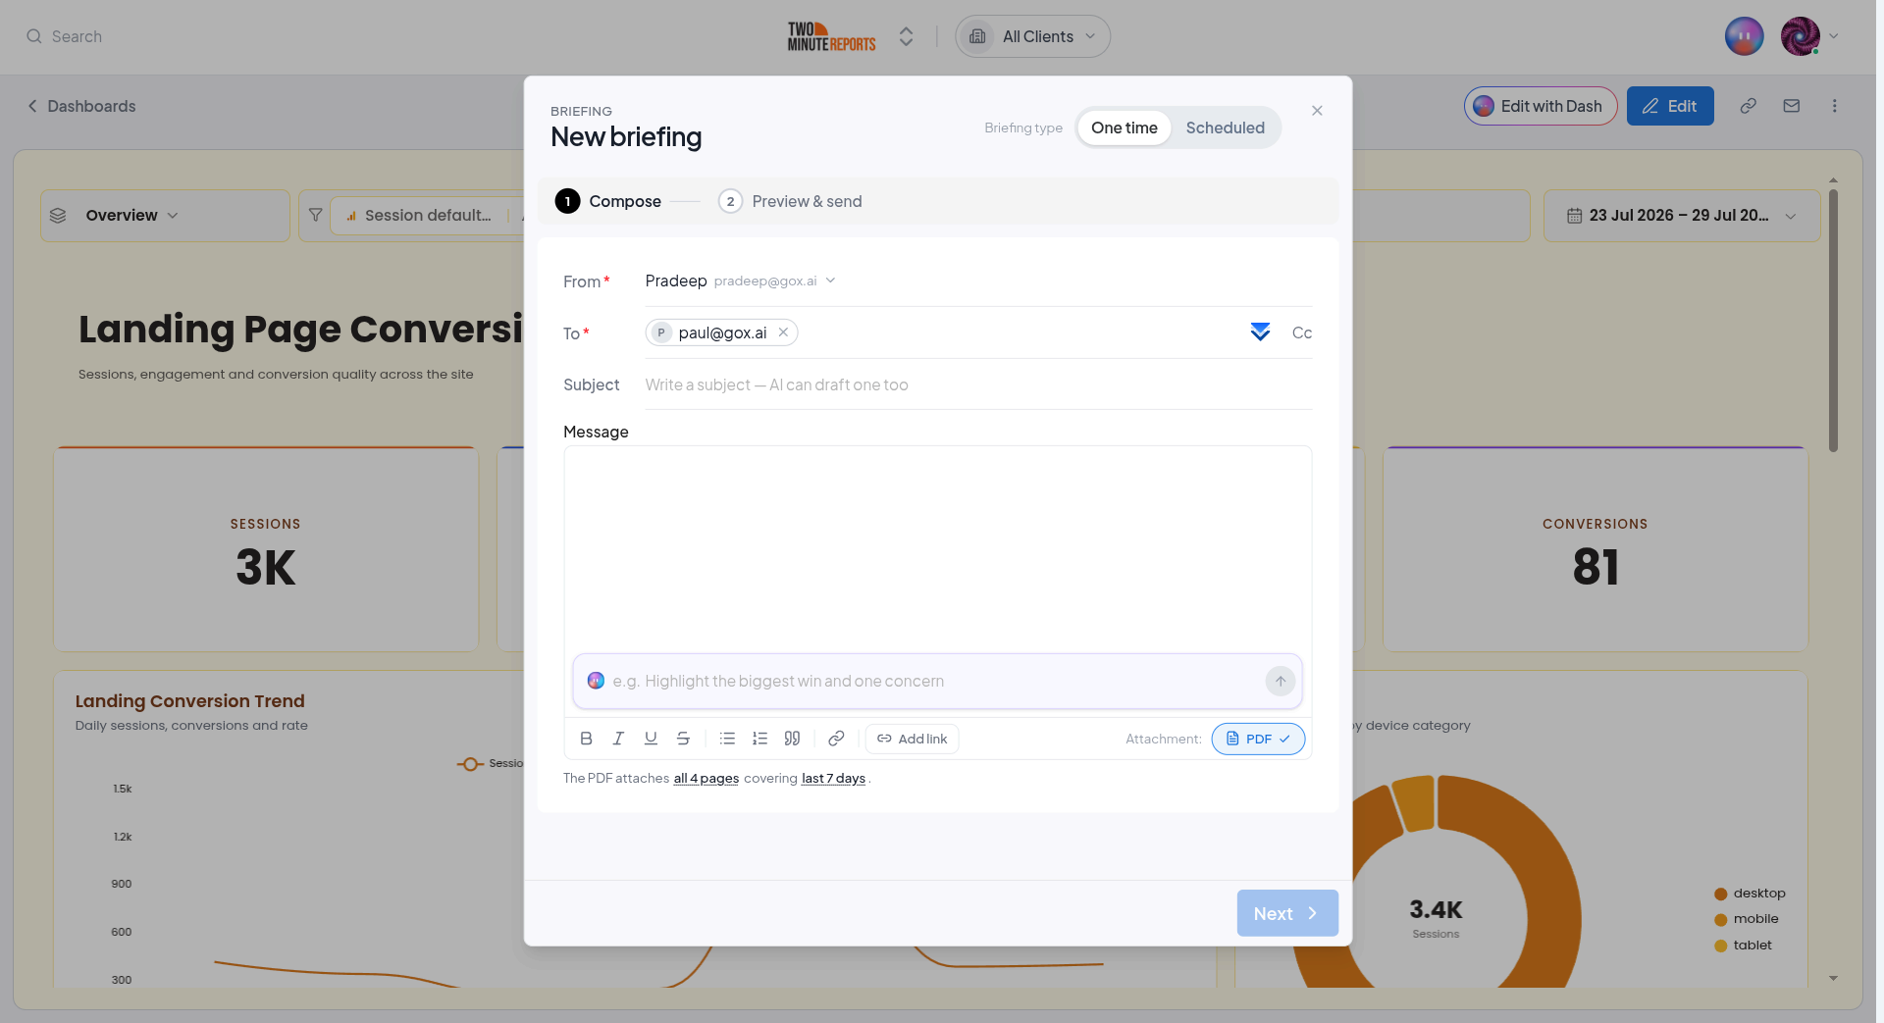Click the scrollbar down arrow

1833,978
